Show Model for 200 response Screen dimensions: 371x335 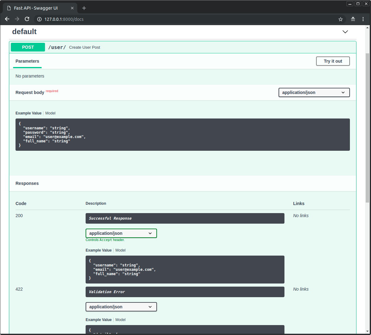point(120,250)
